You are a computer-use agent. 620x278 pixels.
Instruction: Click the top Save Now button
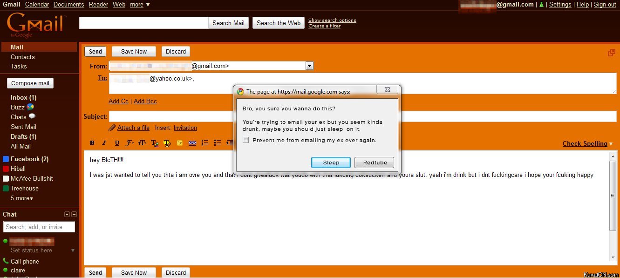coord(134,52)
